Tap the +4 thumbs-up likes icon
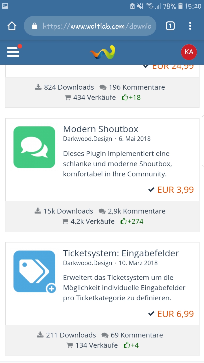This screenshot has width=204, height=363. [127, 345]
